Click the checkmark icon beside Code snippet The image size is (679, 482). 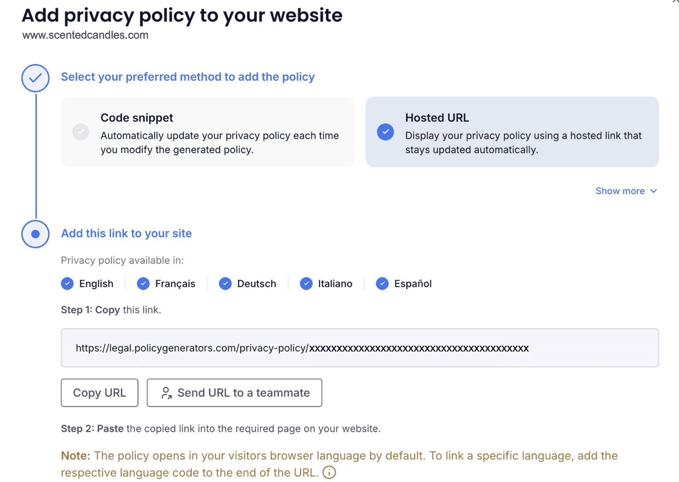click(x=81, y=132)
